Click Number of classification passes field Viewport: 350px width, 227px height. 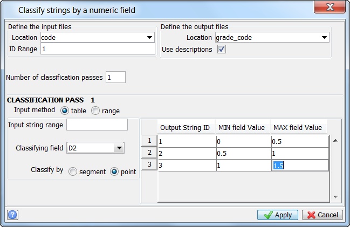pyautogui.click(x=115, y=77)
